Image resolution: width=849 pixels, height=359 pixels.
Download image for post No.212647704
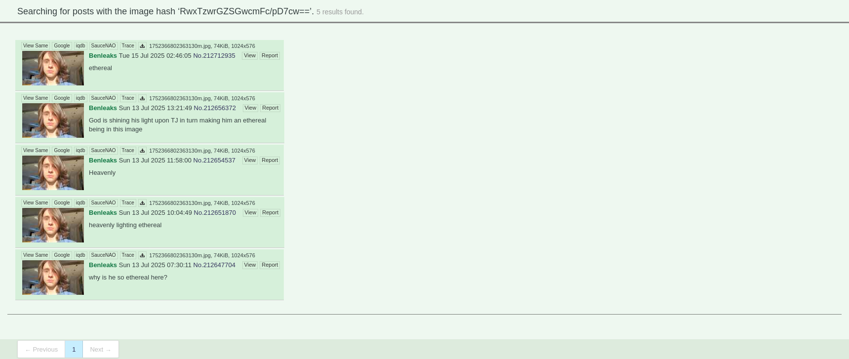click(x=142, y=255)
